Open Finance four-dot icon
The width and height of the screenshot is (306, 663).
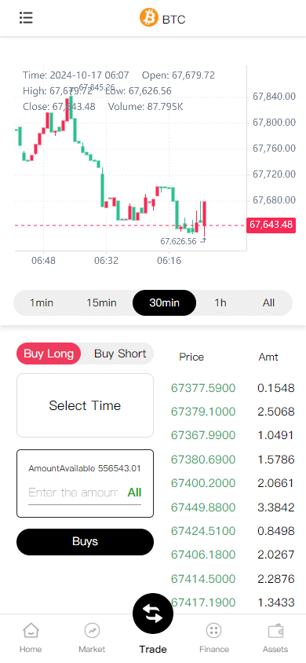[214, 631]
